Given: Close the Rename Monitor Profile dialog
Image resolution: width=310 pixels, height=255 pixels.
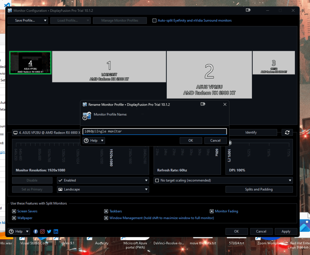Looking at the screenshot, I should click(x=225, y=104).
